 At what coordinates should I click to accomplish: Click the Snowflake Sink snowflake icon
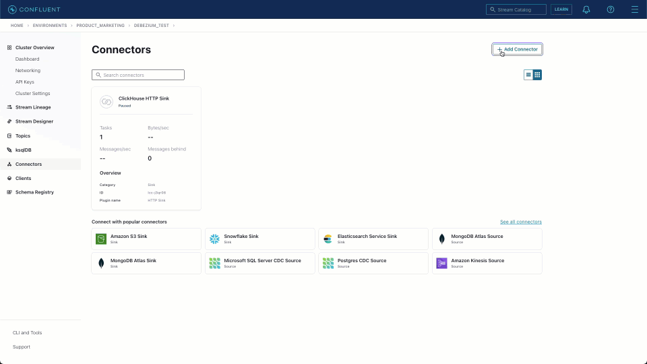(x=214, y=239)
